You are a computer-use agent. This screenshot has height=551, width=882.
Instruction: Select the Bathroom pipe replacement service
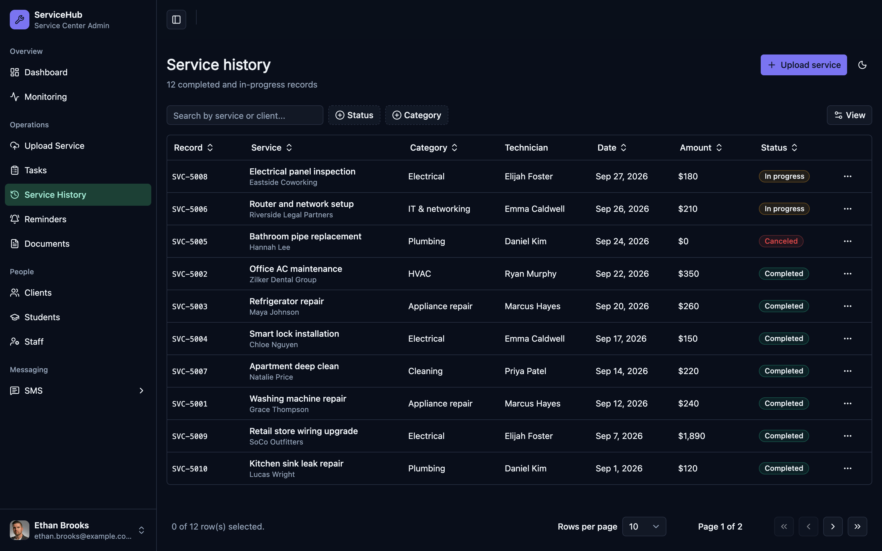[x=305, y=237]
